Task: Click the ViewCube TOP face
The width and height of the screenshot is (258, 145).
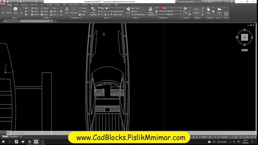Action: click(x=245, y=37)
